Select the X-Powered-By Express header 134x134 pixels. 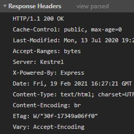pyautogui.click(x=49, y=73)
